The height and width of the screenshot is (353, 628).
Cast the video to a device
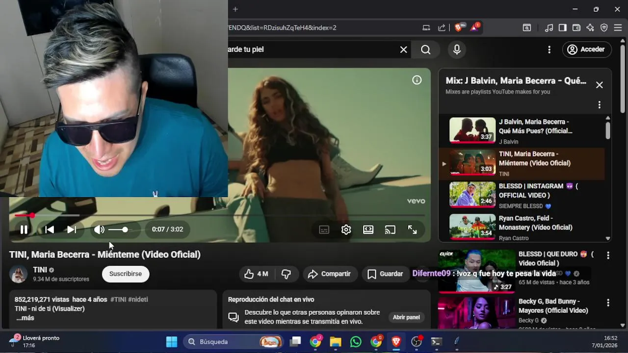(x=391, y=229)
